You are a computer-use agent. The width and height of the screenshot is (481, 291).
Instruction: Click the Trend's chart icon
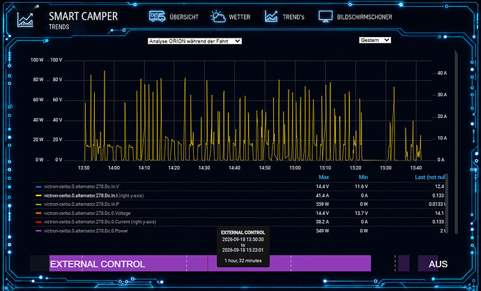click(x=271, y=16)
